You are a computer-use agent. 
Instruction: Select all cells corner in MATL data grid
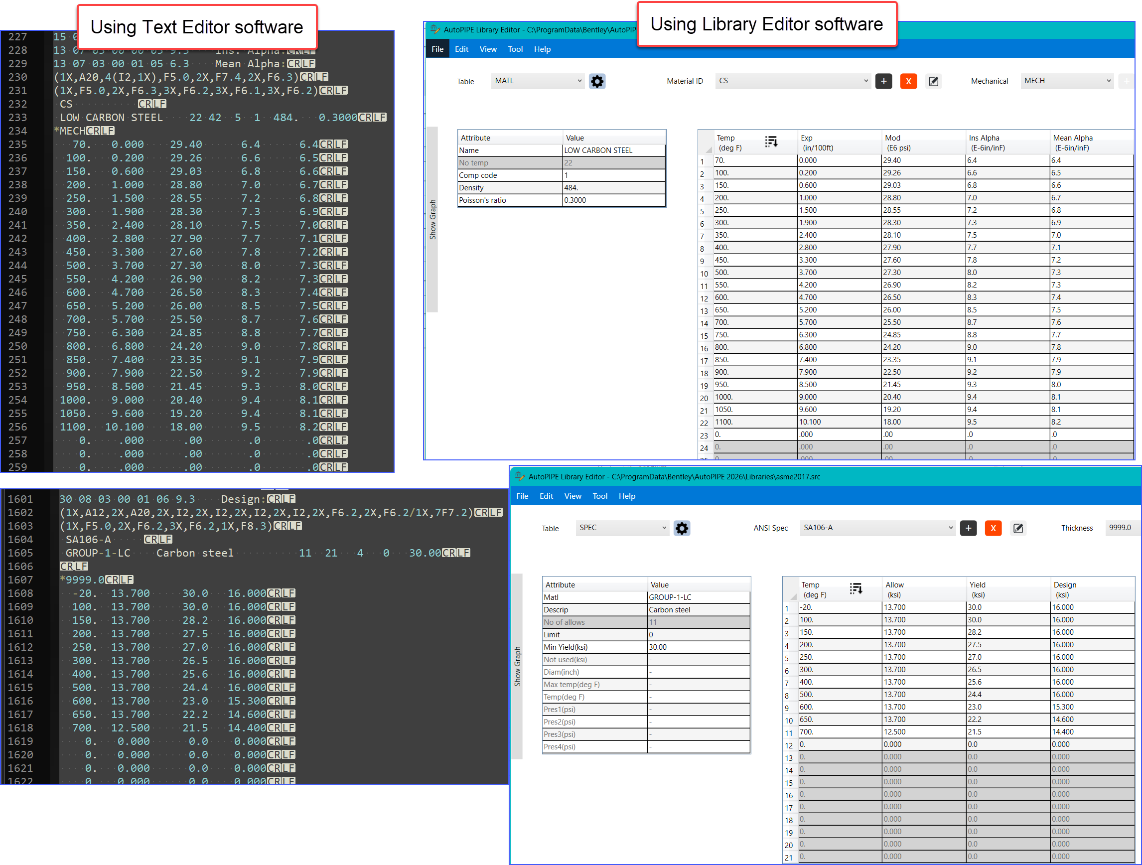[x=705, y=143]
